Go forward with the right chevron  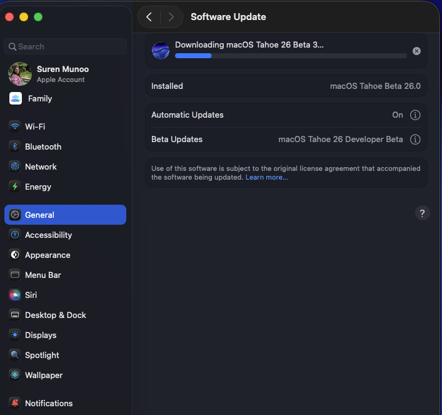(171, 17)
